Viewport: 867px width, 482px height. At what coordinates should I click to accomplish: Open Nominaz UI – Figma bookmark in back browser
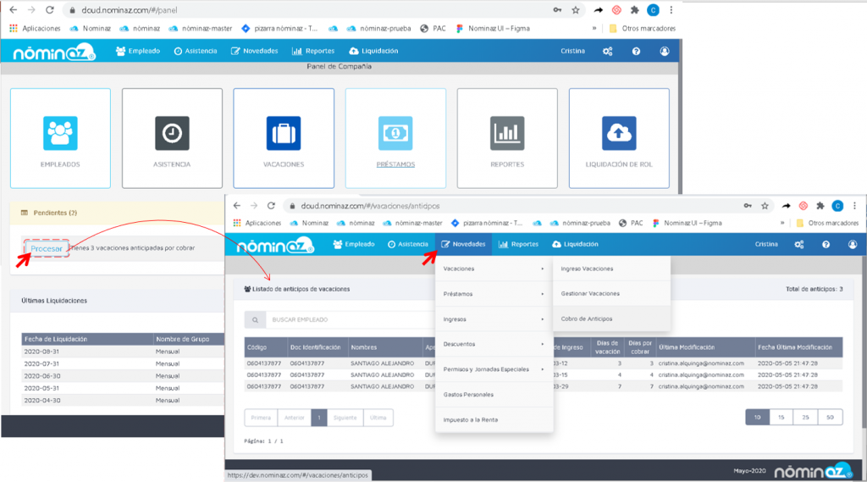point(493,28)
